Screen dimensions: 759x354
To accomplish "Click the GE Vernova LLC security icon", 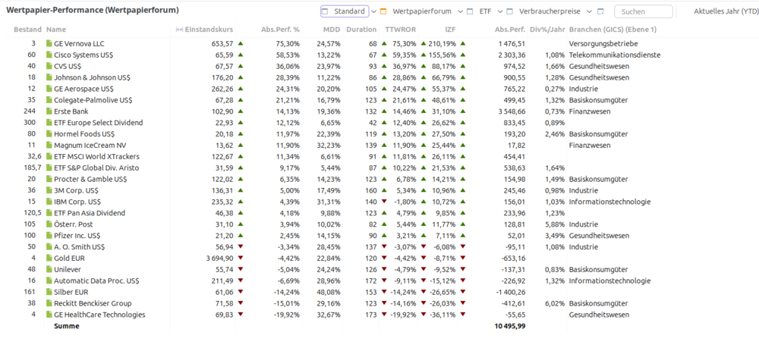I will 49,43.
